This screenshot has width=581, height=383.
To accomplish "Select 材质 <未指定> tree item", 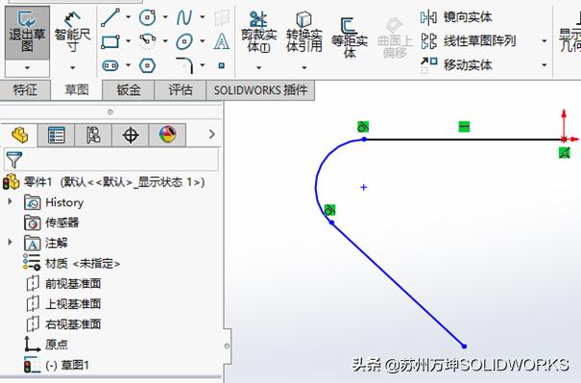I will tap(72, 263).
